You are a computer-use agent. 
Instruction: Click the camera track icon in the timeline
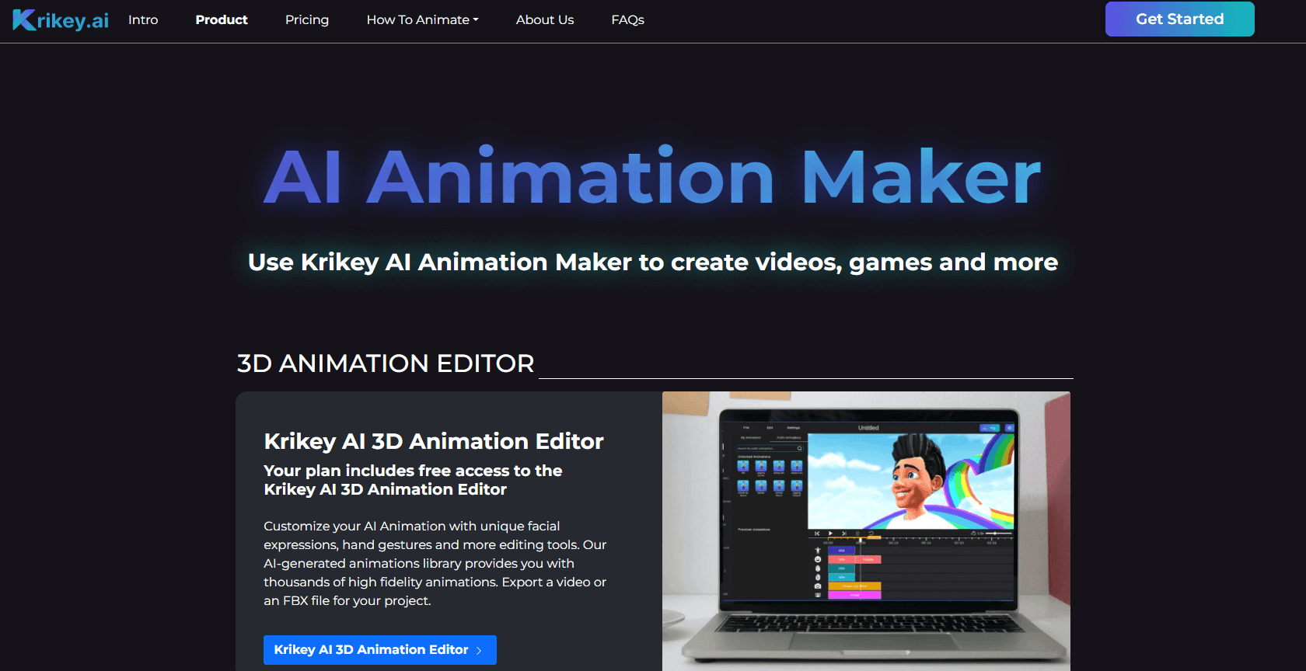[818, 586]
